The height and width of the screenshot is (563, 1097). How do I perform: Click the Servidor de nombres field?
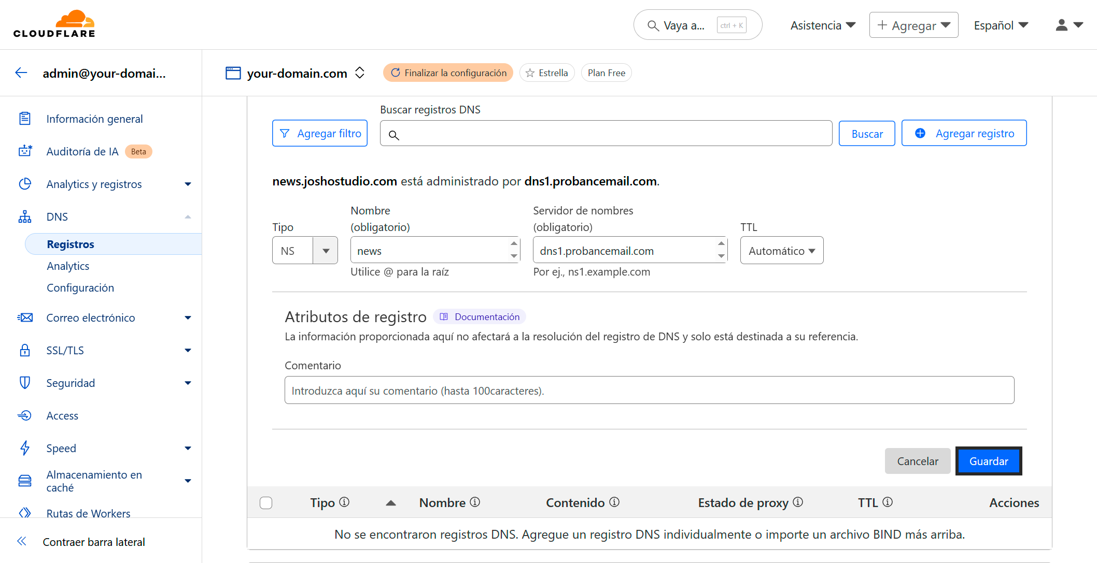click(630, 250)
